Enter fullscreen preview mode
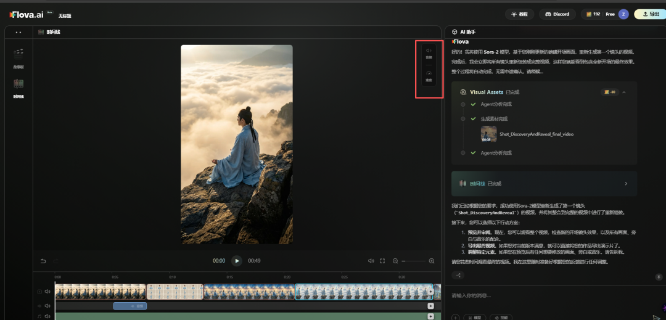 [x=382, y=261]
